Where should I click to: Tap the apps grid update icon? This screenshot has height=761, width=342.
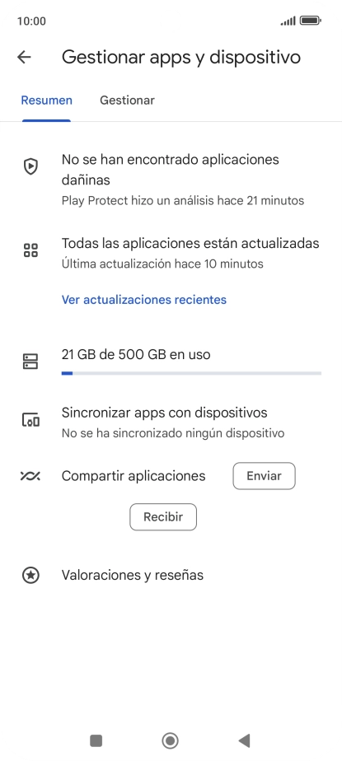(30, 251)
